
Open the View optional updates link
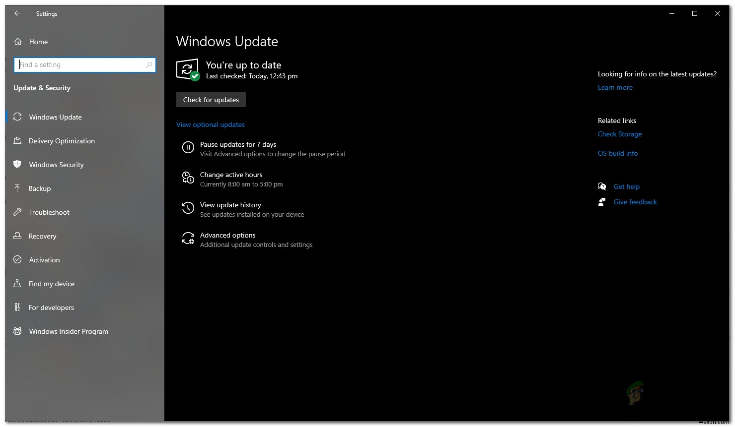210,124
